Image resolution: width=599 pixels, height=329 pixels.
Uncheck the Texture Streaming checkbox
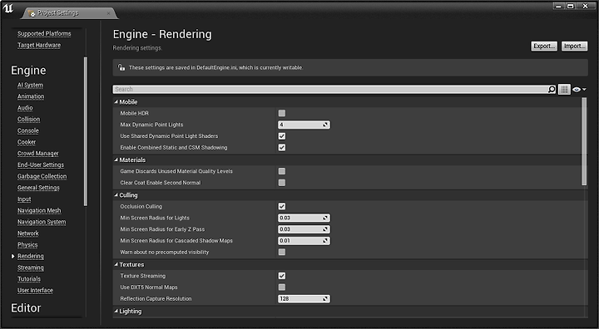click(x=282, y=276)
